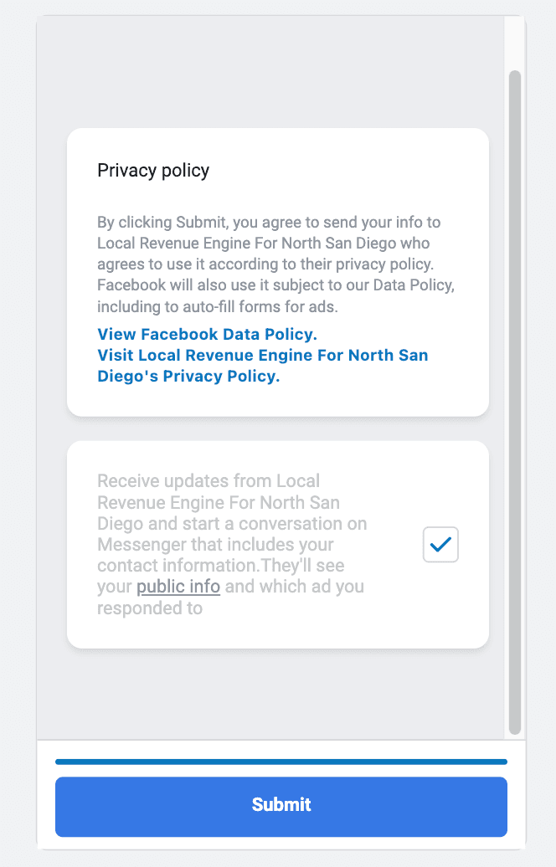Image resolution: width=556 pixels, height=867 pixels.
Task: Click the public info underlined link
Action: coord(178,587)
